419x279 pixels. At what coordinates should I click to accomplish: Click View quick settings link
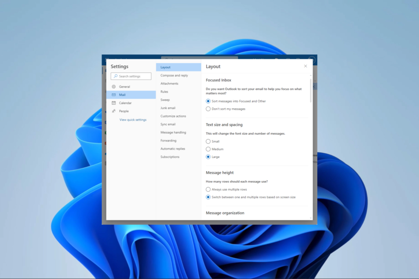133,120
